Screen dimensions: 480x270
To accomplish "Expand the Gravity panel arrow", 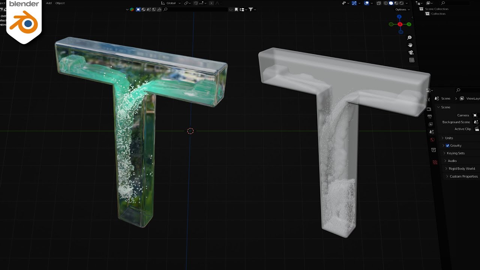I will [443, 145].
